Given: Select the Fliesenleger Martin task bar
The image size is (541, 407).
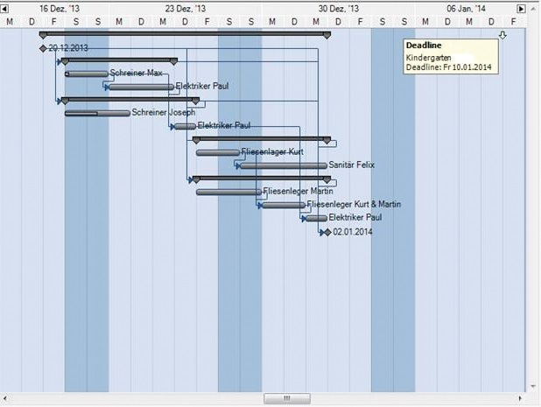Looking at the screenshot, I should pyautogui.click(x=228, y=192).
